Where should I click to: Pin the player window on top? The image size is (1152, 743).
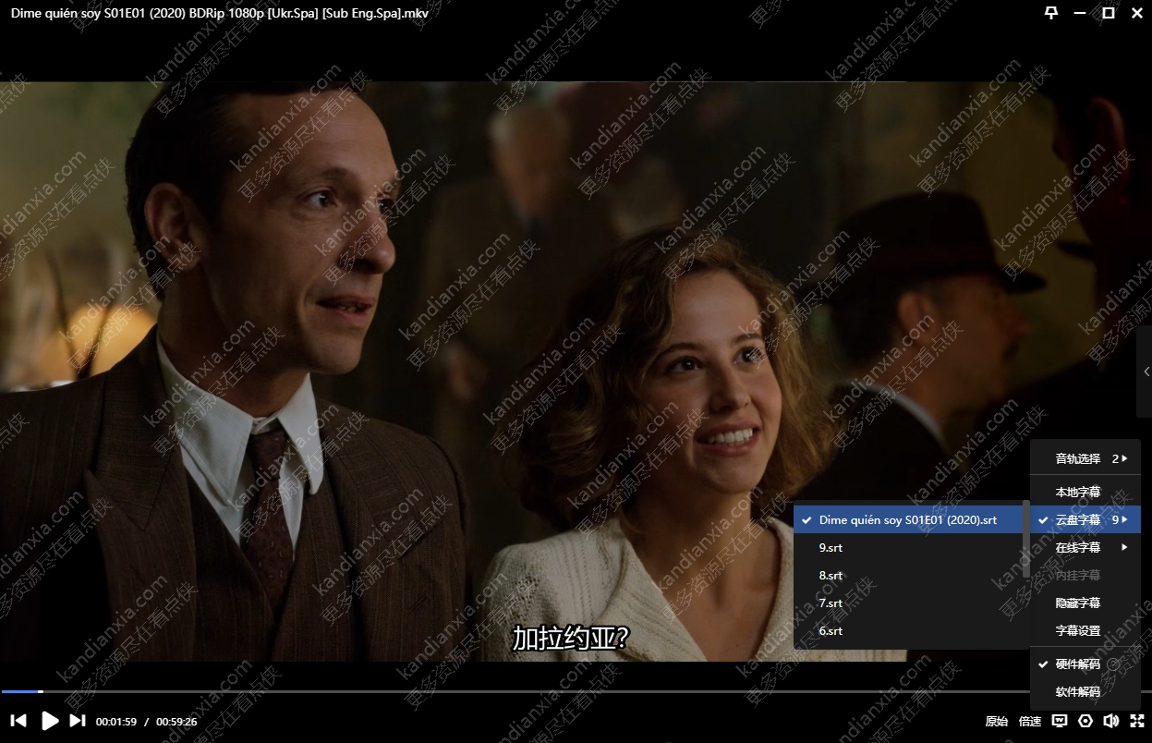(x=1051, y=13)
